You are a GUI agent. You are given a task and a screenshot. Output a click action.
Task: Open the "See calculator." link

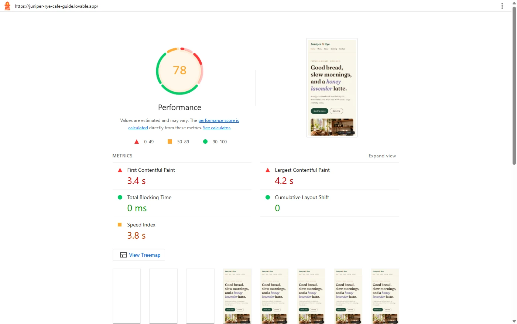tap(217, 128)
